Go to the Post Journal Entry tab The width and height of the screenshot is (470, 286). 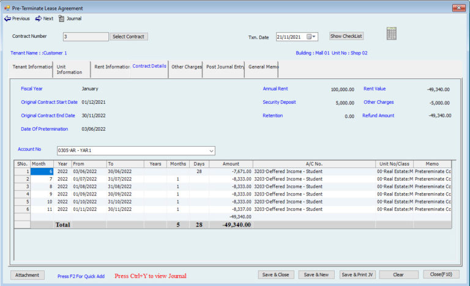[x=224, y=67]
